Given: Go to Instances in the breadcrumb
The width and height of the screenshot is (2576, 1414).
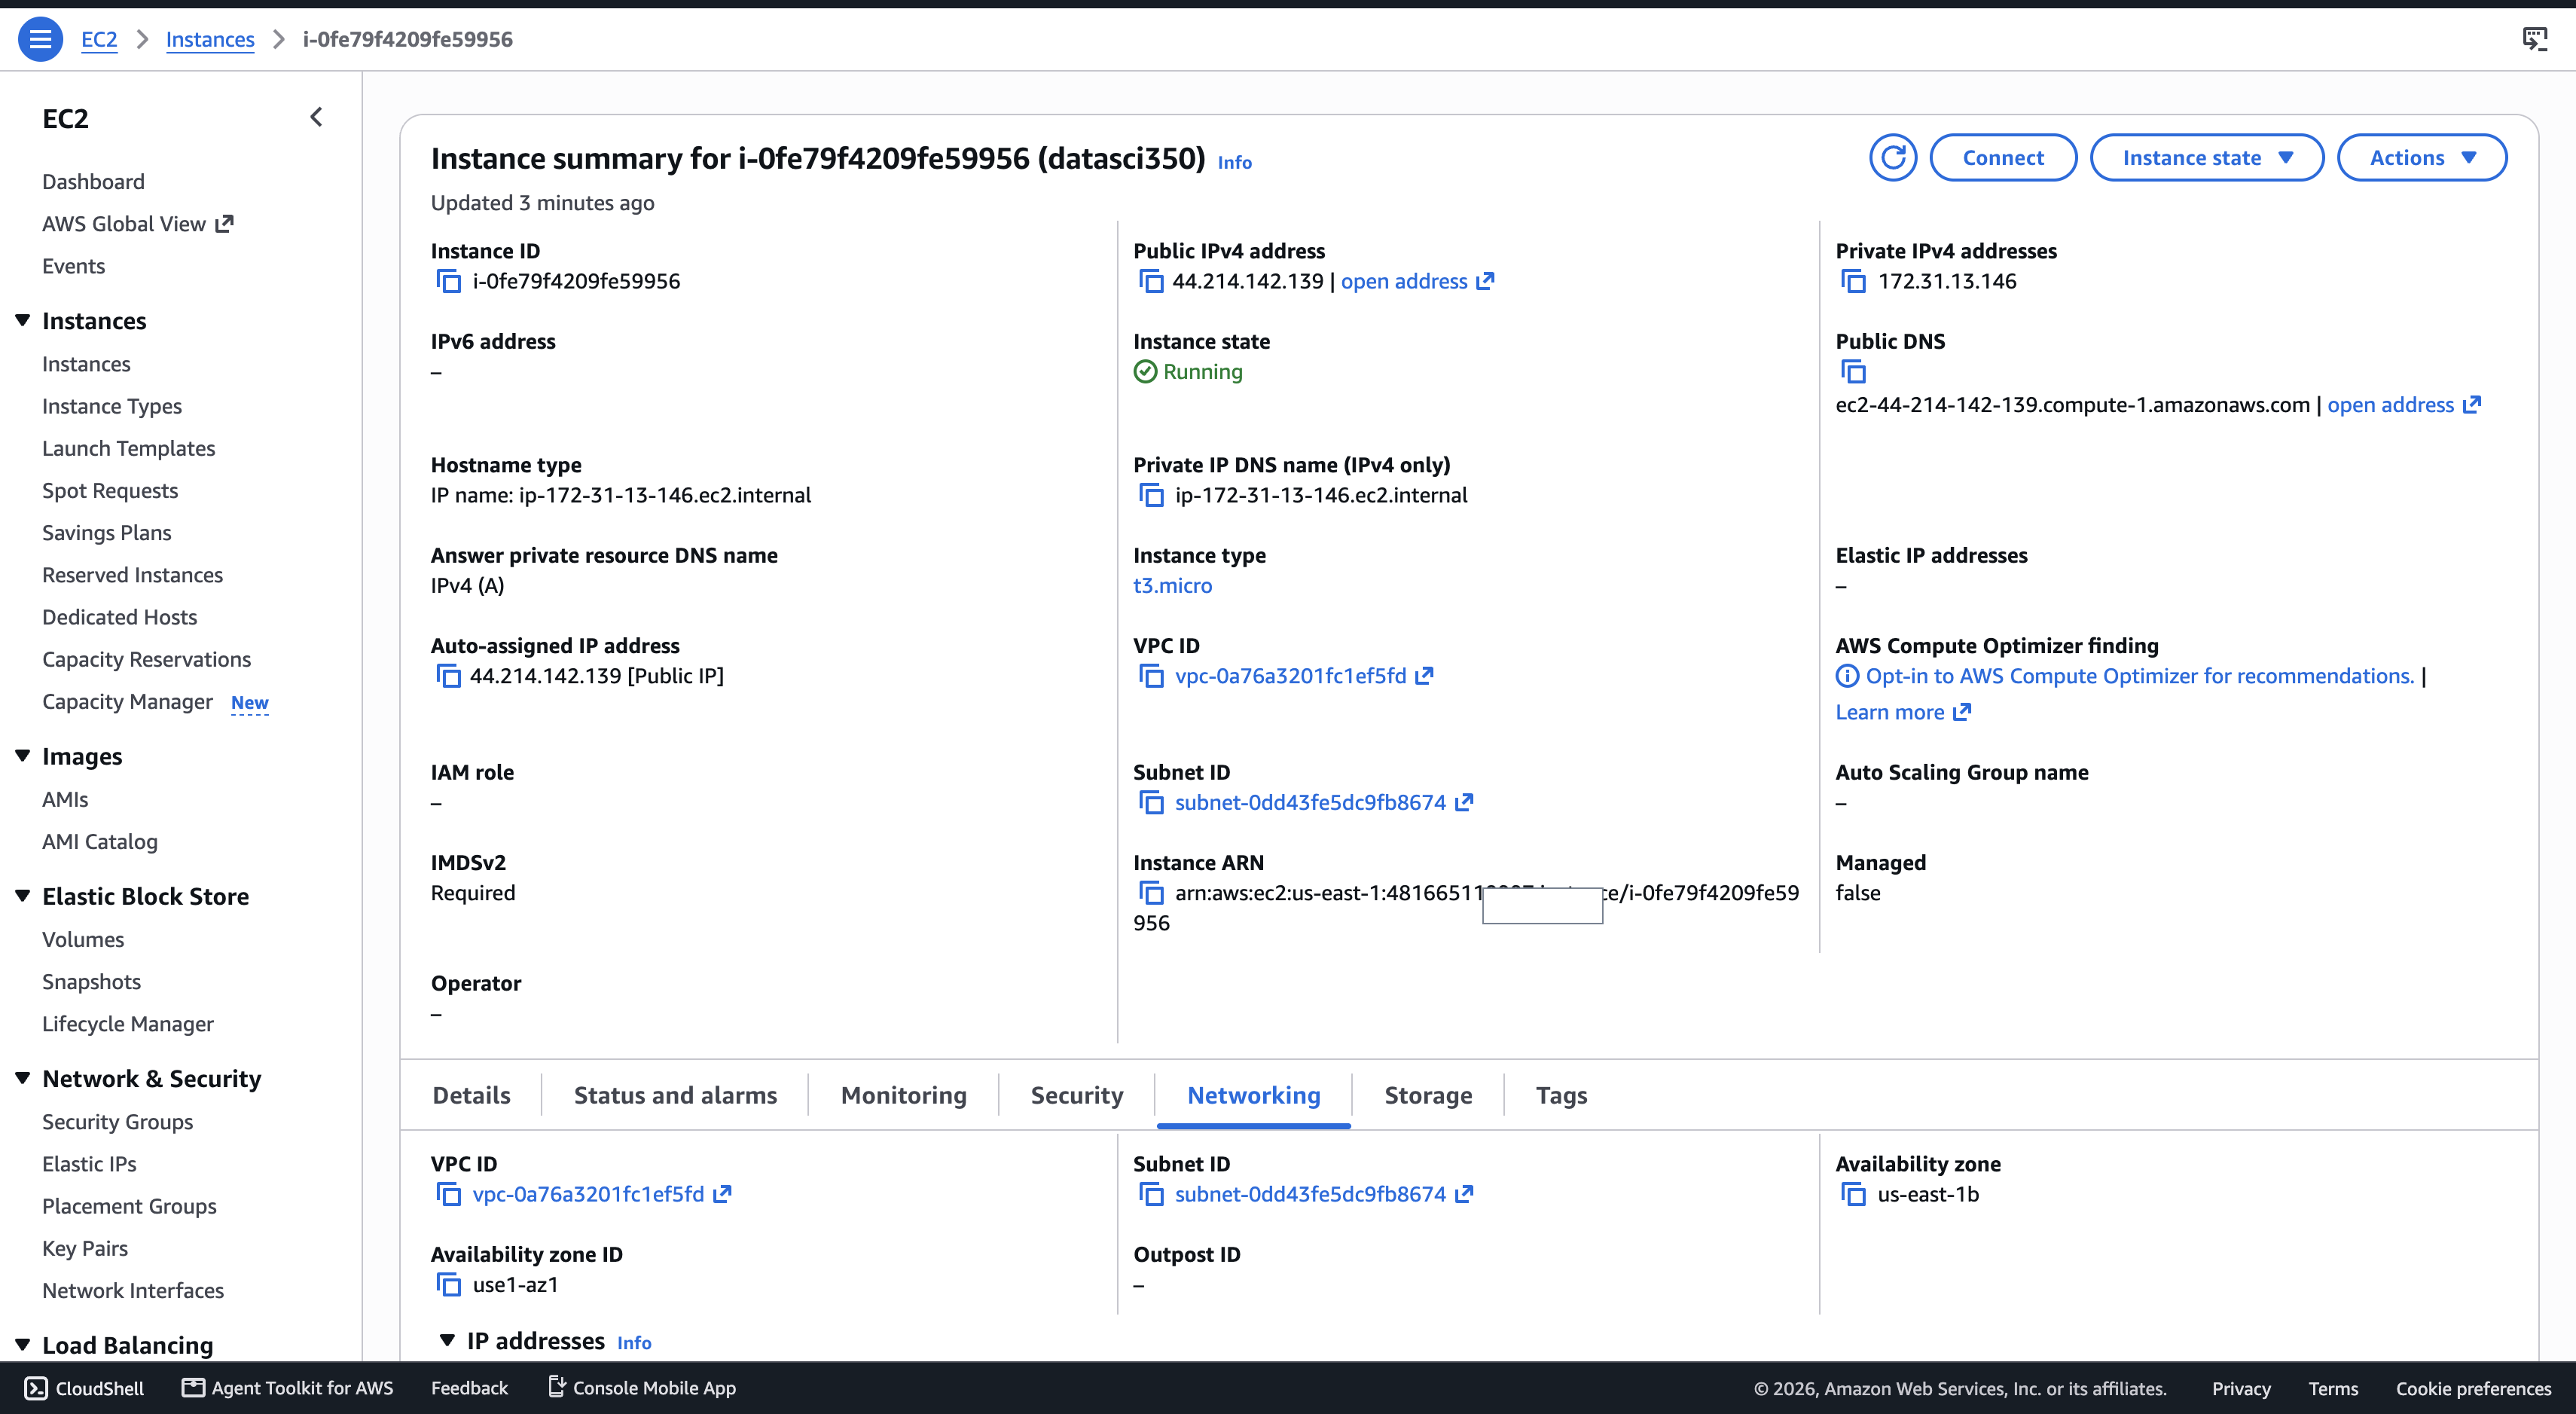Looking at the screenshot, I should [x=210, y=40].
